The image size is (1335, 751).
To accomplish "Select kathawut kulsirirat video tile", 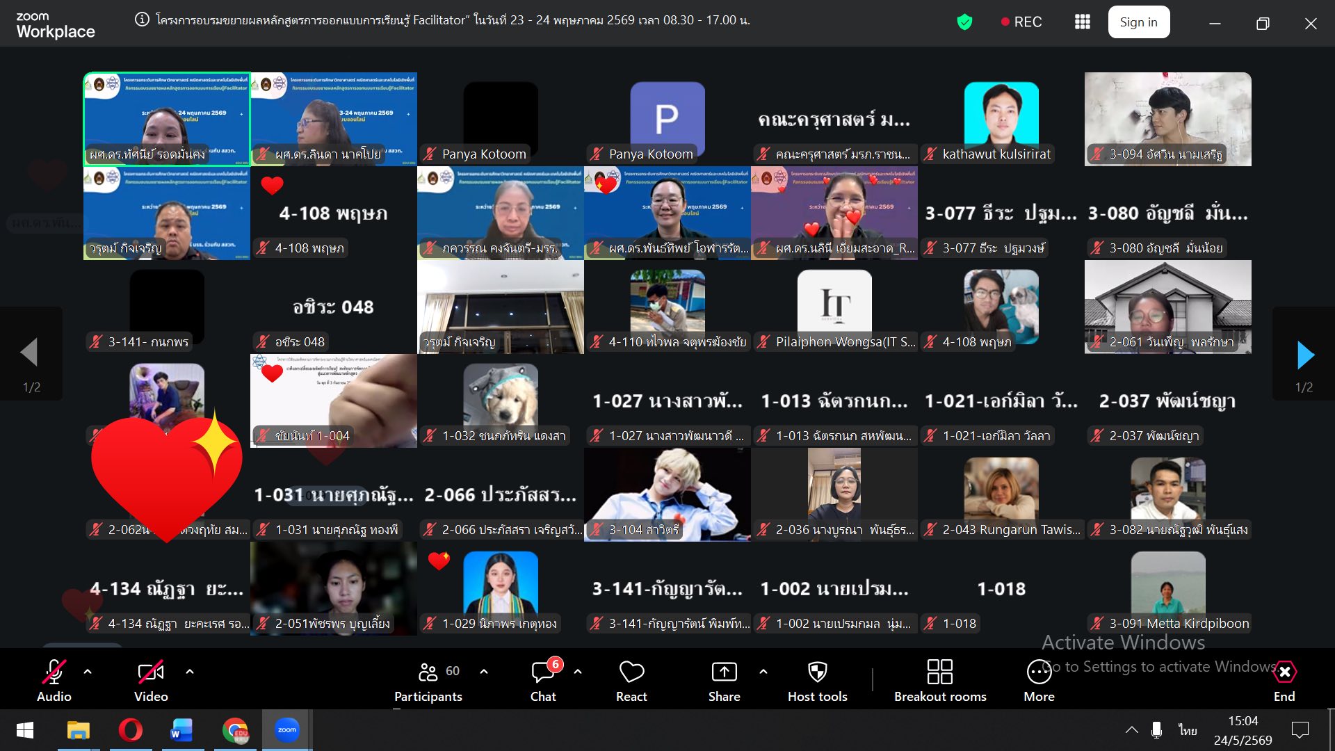I will tap(1001, 119).
